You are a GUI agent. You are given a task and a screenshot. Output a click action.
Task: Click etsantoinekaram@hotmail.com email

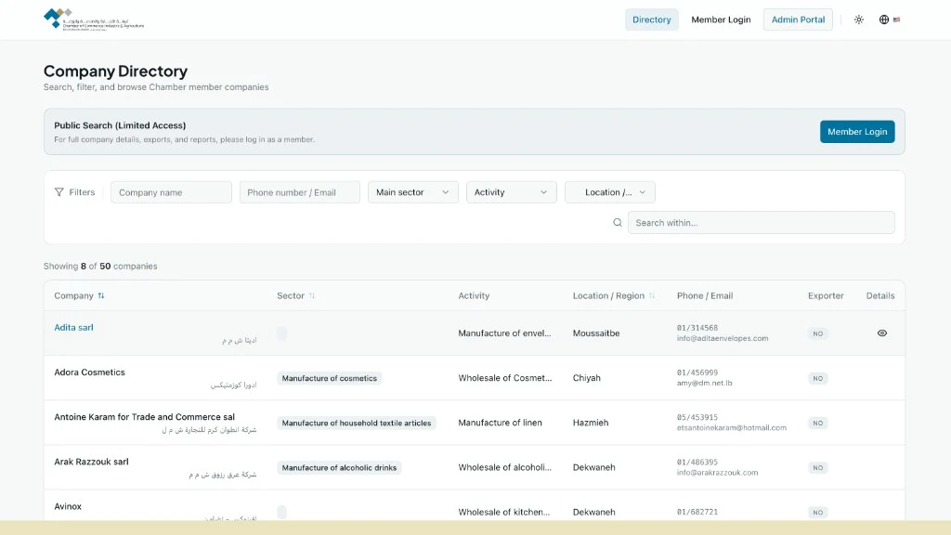pyautogui.click(x=732, y=428)
